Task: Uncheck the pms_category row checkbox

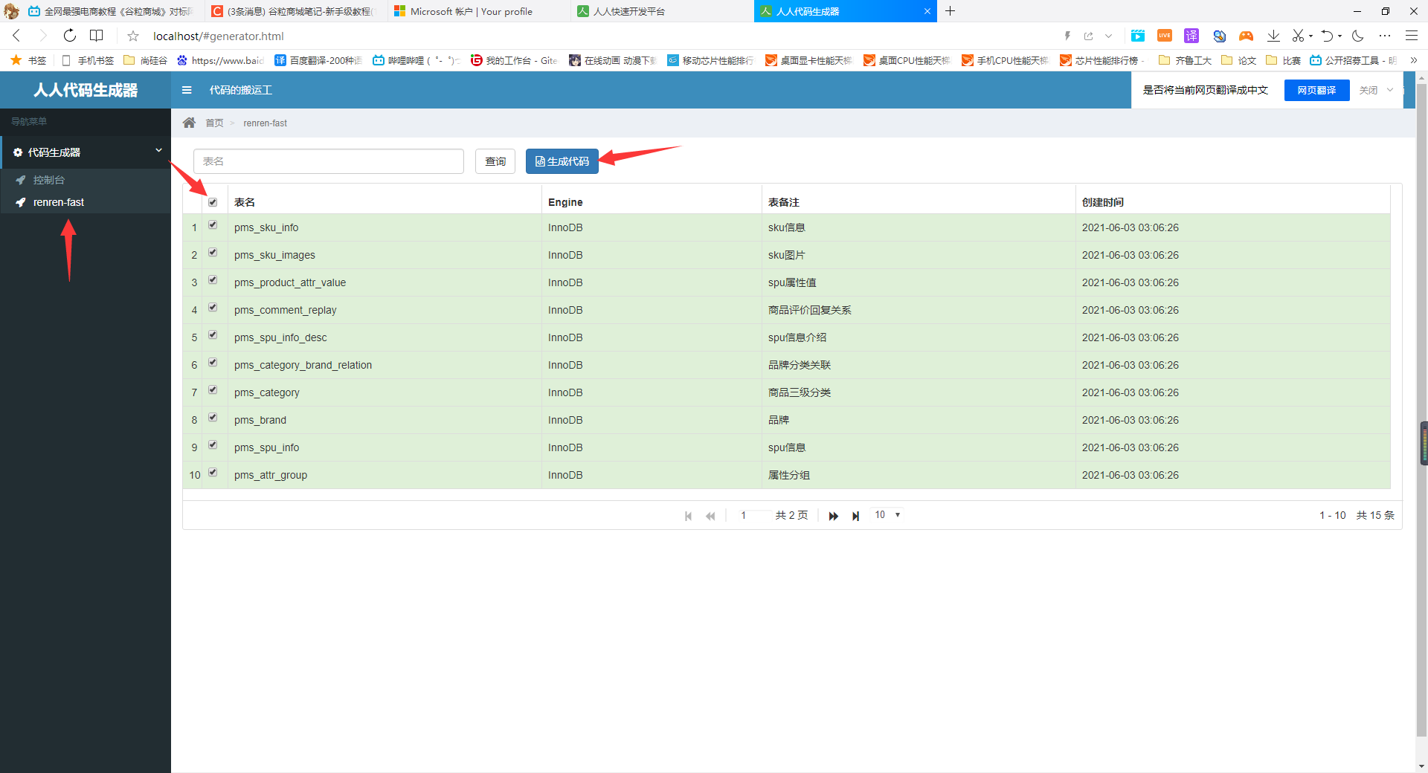Action: 213,390
